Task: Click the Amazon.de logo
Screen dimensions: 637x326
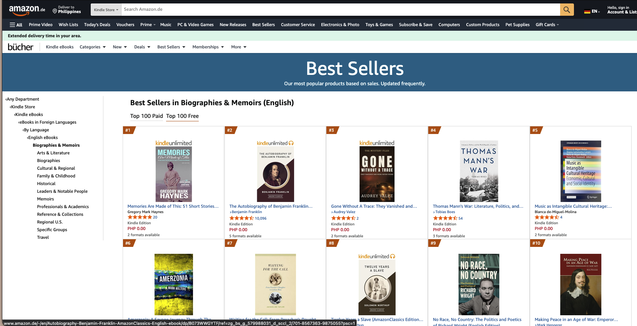Action: click(27, 10)
